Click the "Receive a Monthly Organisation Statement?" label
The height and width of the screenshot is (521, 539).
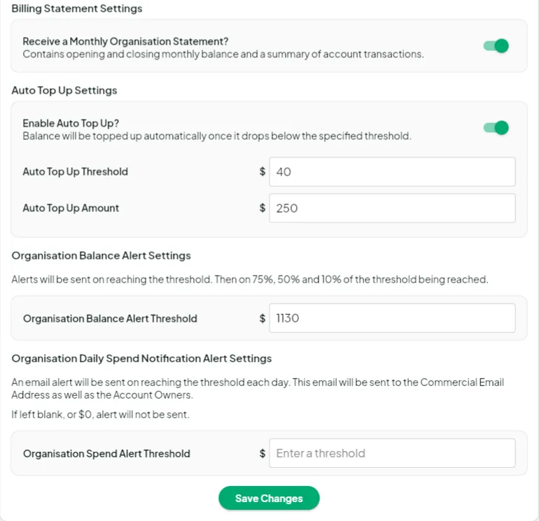pos(125,41)
